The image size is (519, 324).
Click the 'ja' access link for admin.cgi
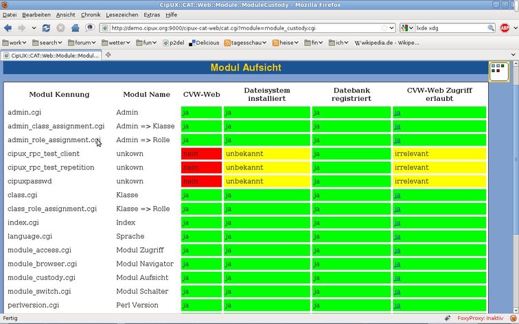[x=397, y=113]
